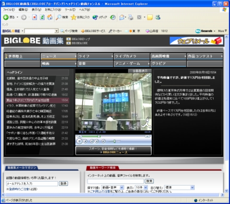Image resolution: width=230 pixels, height=204 pixels.
Task: Open the 編集 menu
Action: (x=23, y=10)
